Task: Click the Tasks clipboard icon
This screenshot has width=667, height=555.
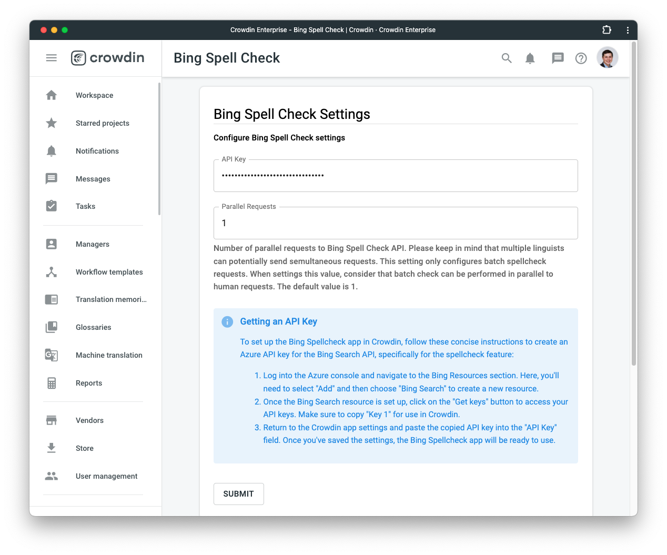Action: pos(52,206)
